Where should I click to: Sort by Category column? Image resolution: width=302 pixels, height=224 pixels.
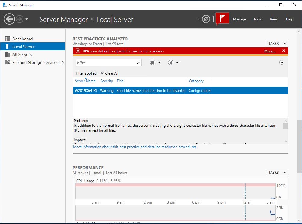(x=196, y=81)
